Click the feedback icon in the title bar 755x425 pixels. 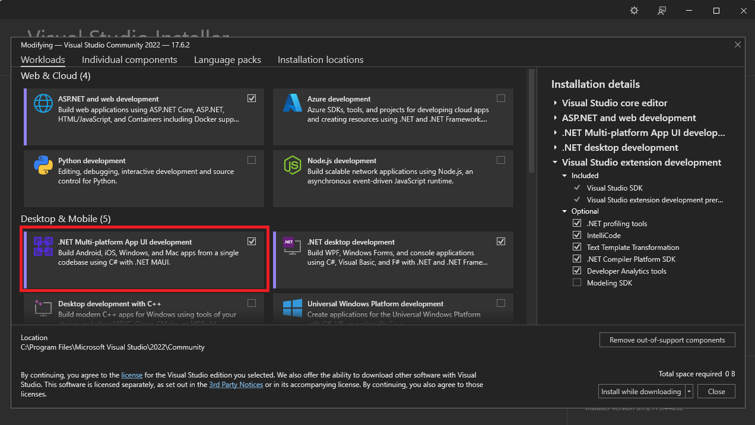tap(662, 11)
